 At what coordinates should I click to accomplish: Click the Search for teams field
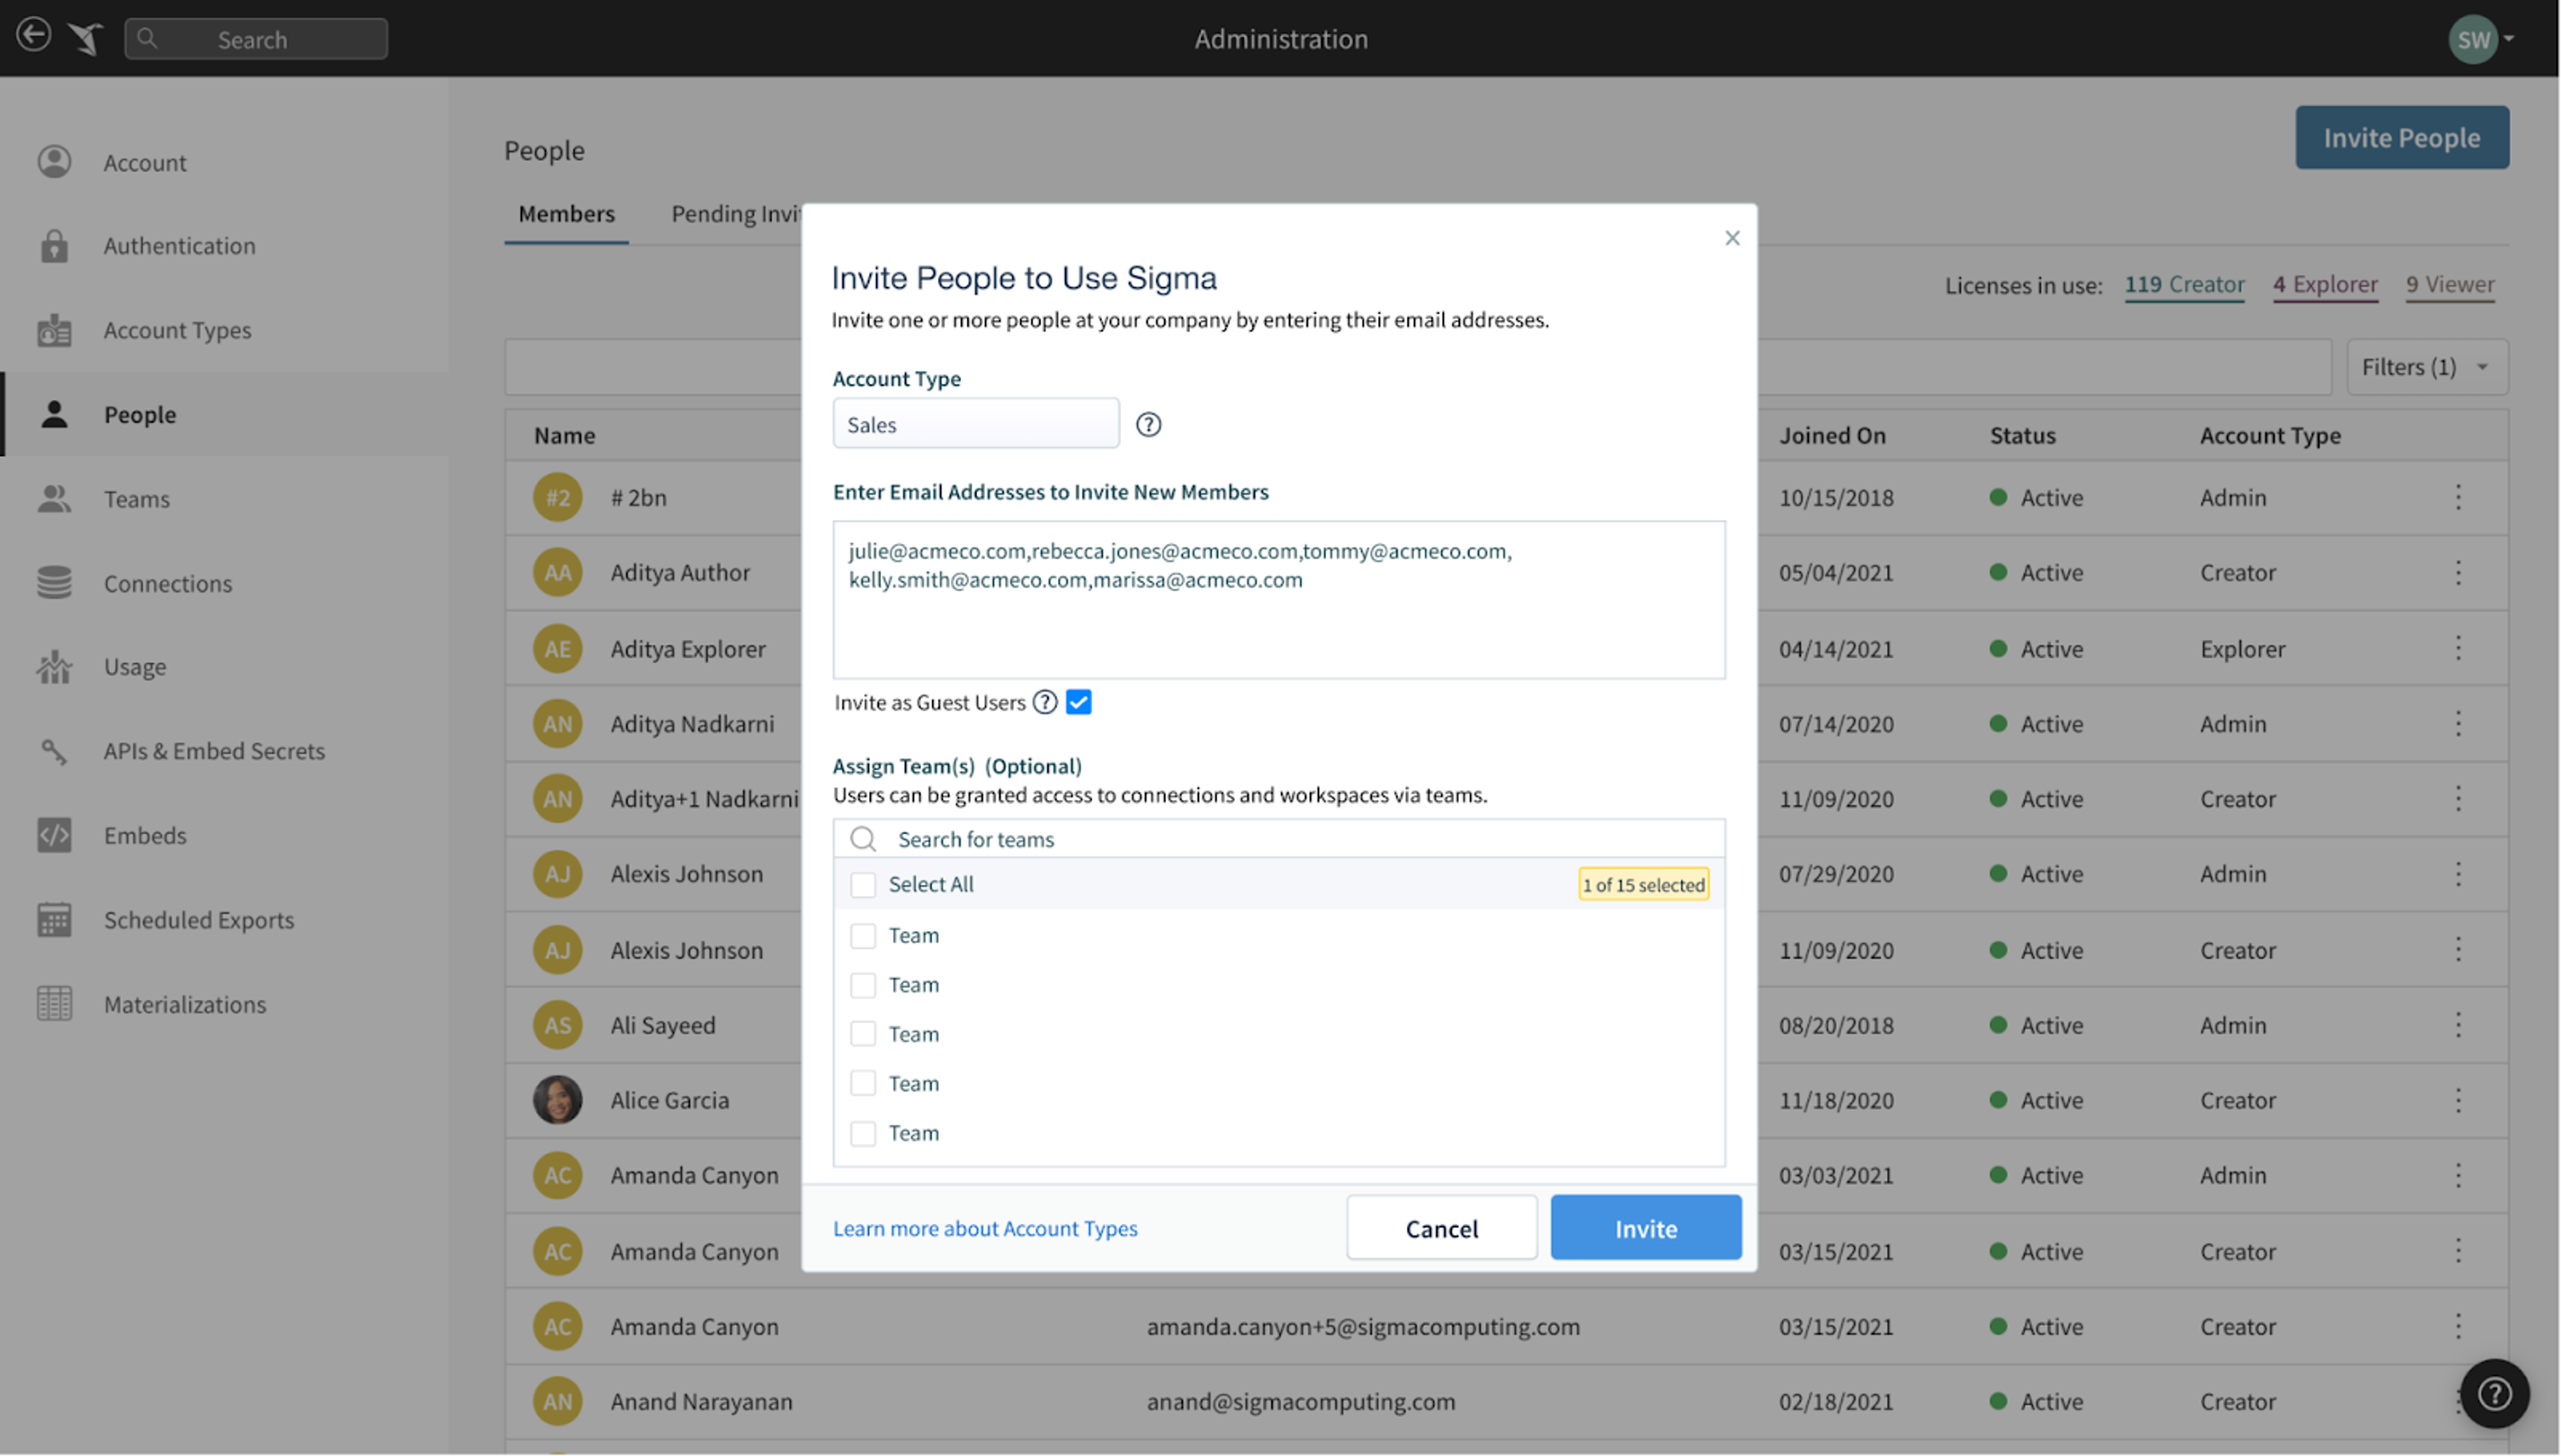point(1278,839)
